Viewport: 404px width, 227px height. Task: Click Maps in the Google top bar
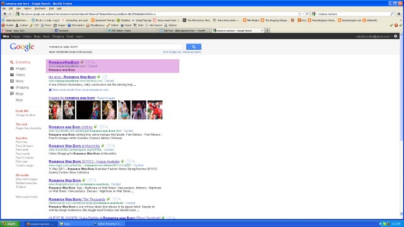coord(37,37)
